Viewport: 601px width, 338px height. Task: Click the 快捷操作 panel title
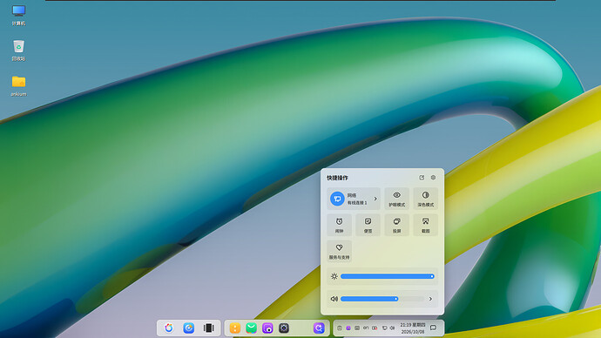click(x=337, y=178)
